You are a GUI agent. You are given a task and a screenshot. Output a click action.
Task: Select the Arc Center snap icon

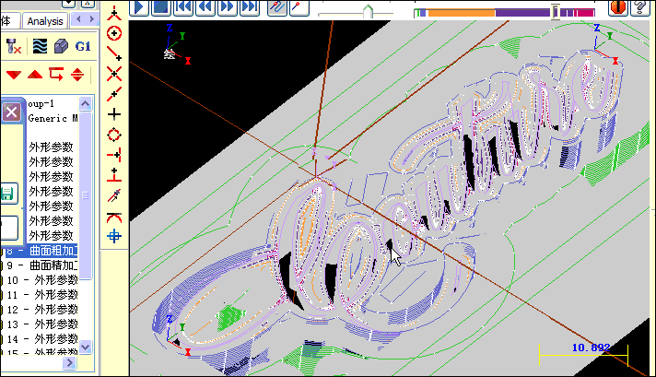pyautogui.click(x=114, y=33)
